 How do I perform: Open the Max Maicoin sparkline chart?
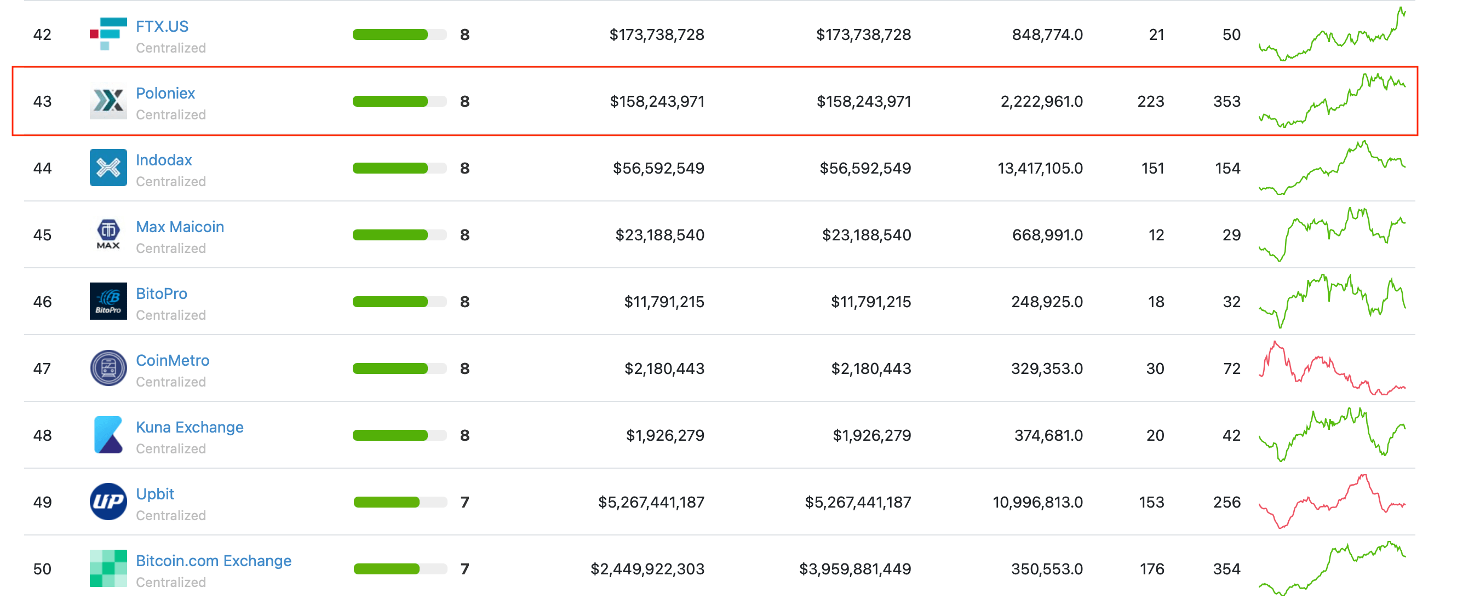[1332, 234]
